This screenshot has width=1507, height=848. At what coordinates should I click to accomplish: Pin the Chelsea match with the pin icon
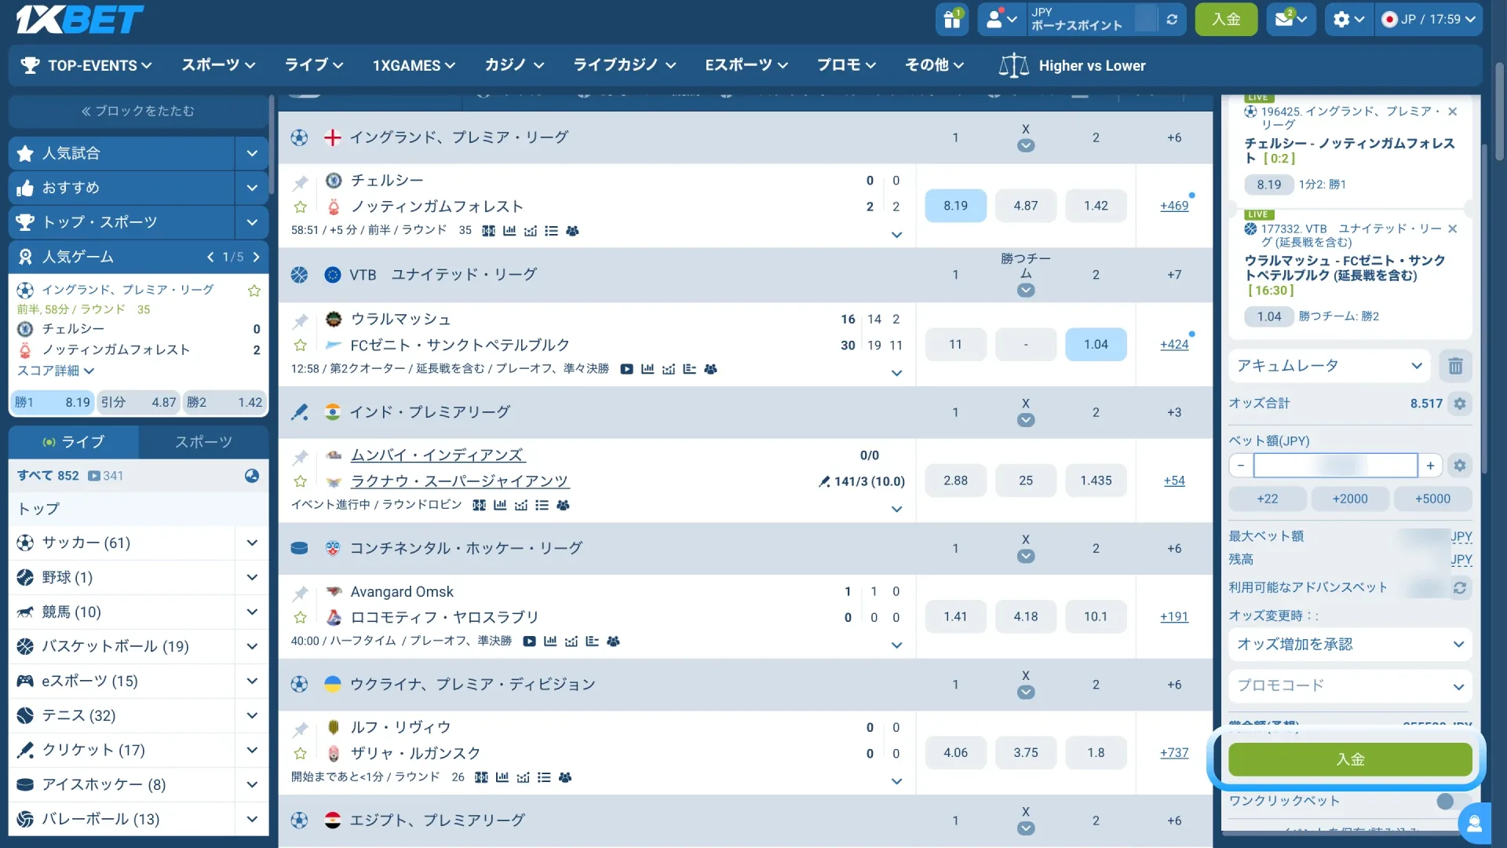coord(300,183)
